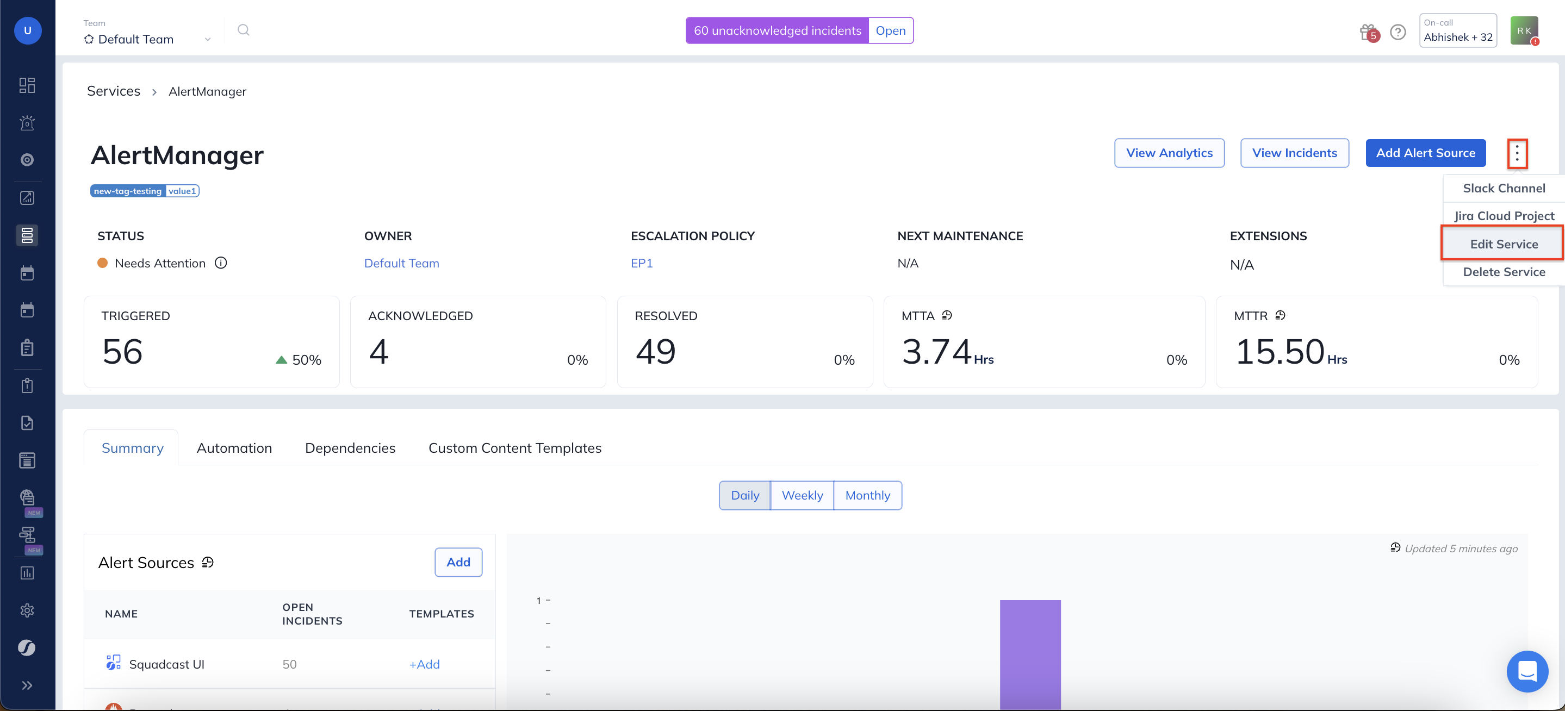Open the Services stack sidebar icon
This screenshot has height=711, width=1565.
(x=27, y=235)
